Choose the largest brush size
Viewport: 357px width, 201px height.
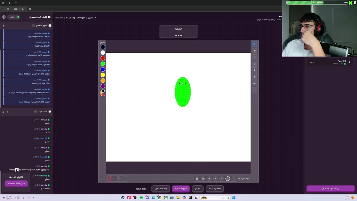coord(197,179)
